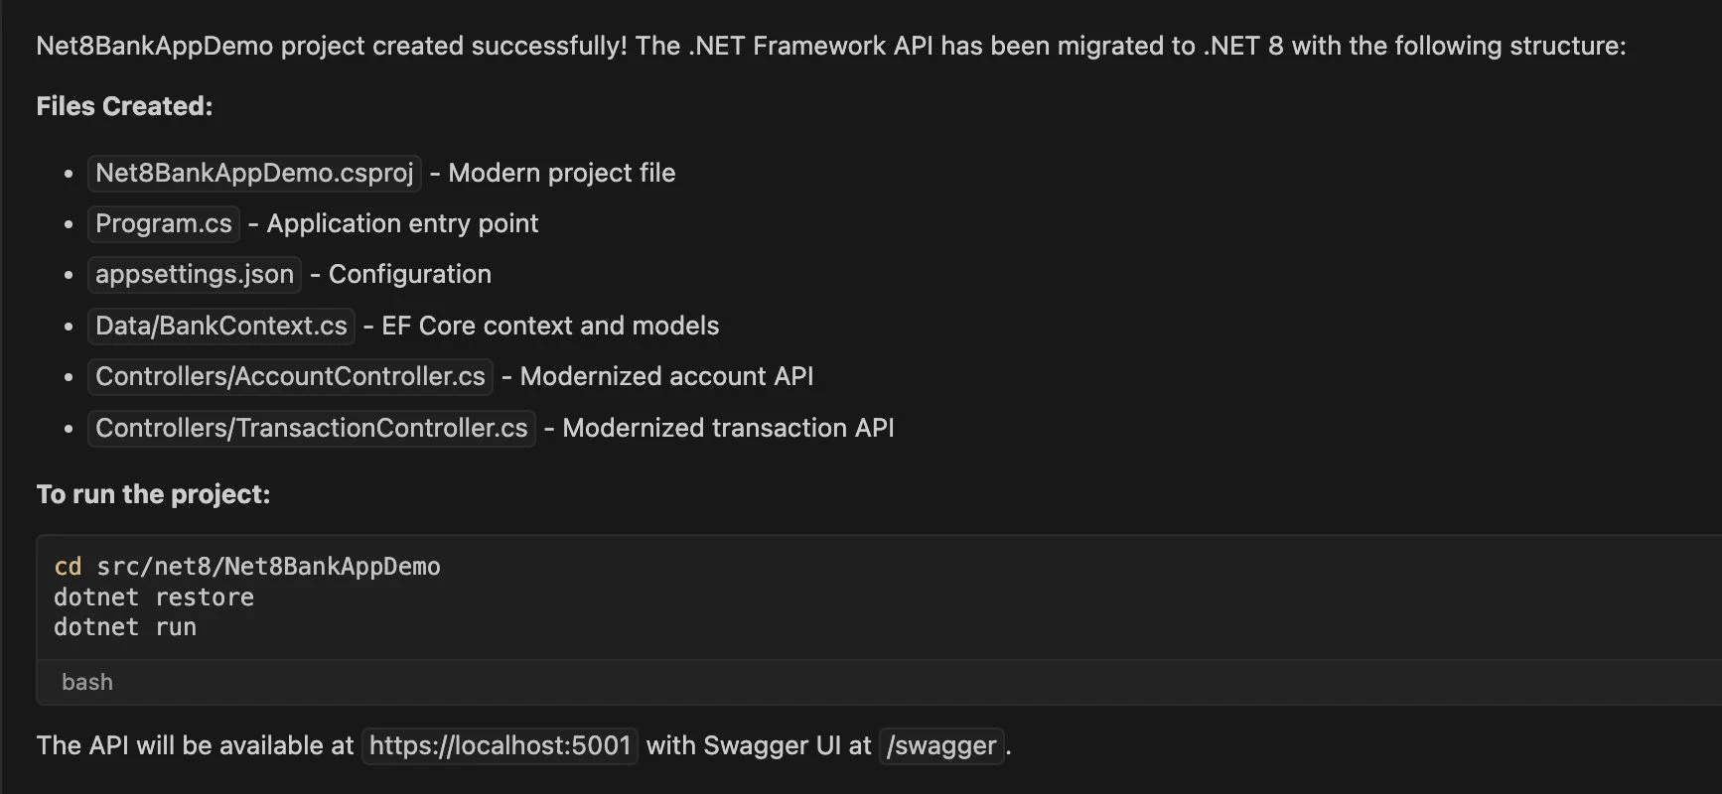Click the Files Created heading
Screen dimensions: 1722x794
coord(124,106)
